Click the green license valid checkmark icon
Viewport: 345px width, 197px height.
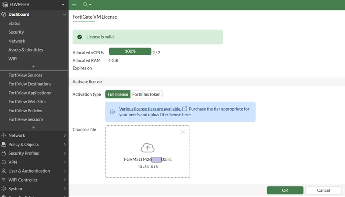point(80,37)
